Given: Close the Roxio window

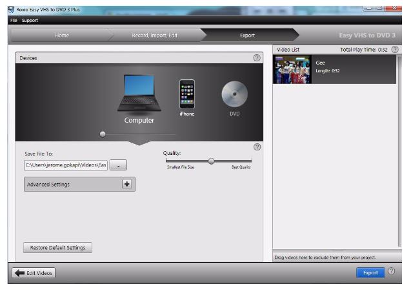Looking at the screenshot, I should pos(394,8).
